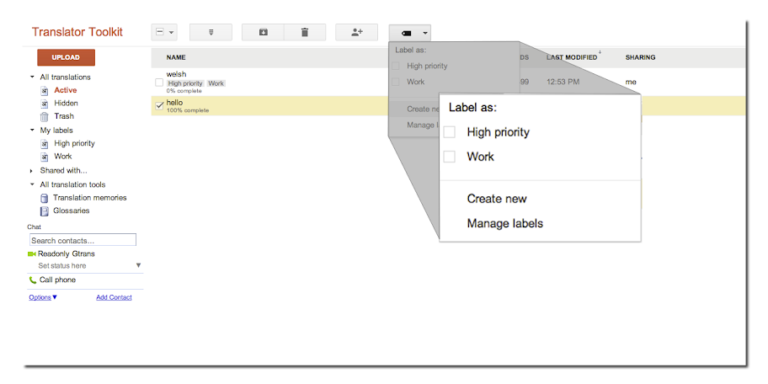Click the green phone Call icon
Screen dimensions: 768x384
tap(33, 280)
